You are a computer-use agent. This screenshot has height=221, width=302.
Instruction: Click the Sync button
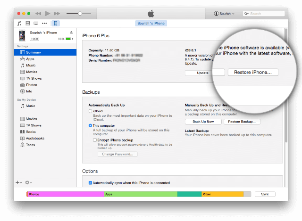pyautogui.click(x=265, y=194)
